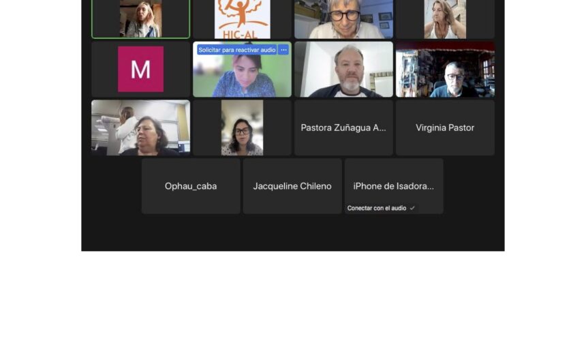Select video of woman in white tank top
The width and height of the screenshot is (586, 341).
click(x=445, y=19)
